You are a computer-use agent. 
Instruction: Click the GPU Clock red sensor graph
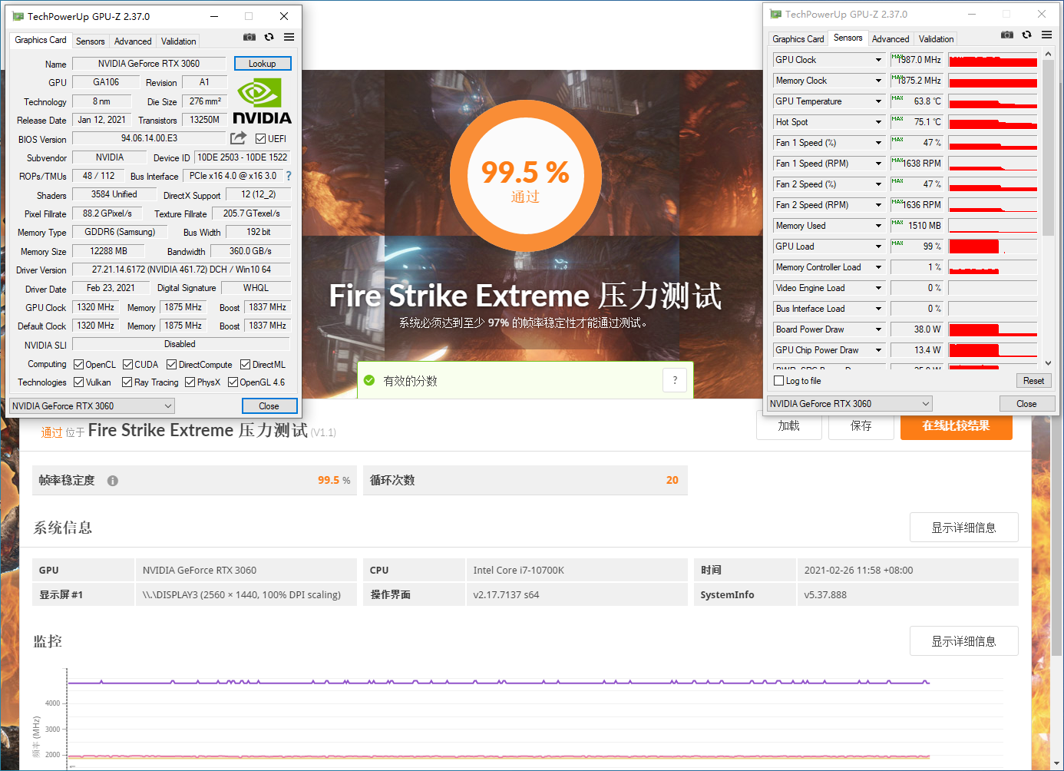pos(993,60)
